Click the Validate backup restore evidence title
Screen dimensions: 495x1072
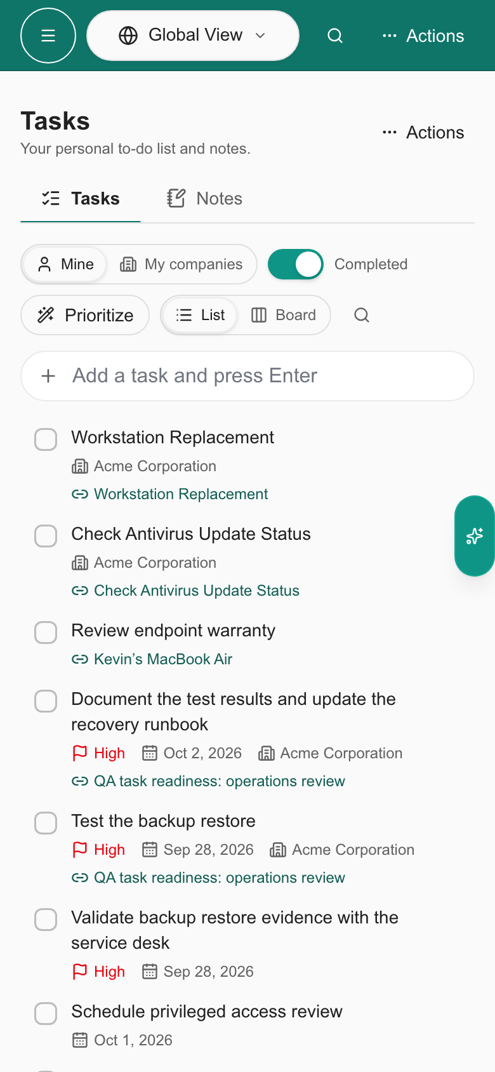click(x=235, y=930)
